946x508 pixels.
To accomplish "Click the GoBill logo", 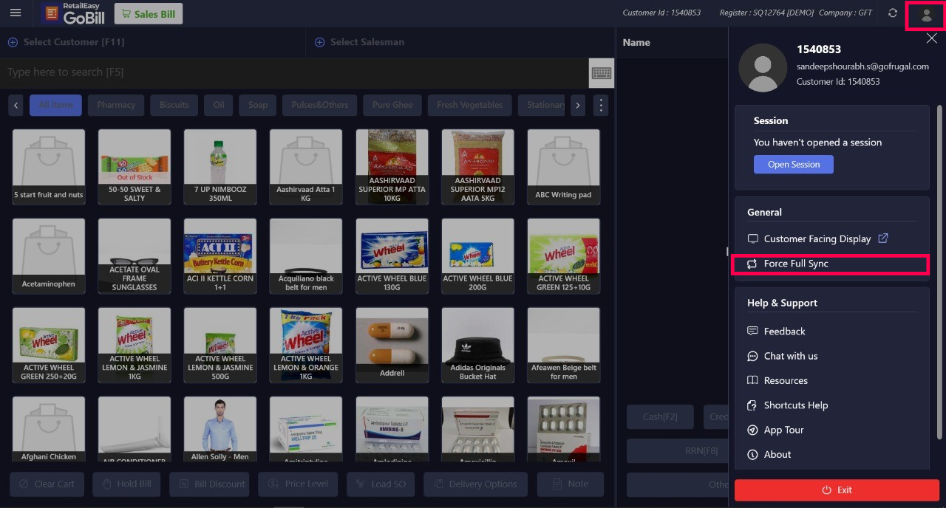I will click(x=73, y=13).
